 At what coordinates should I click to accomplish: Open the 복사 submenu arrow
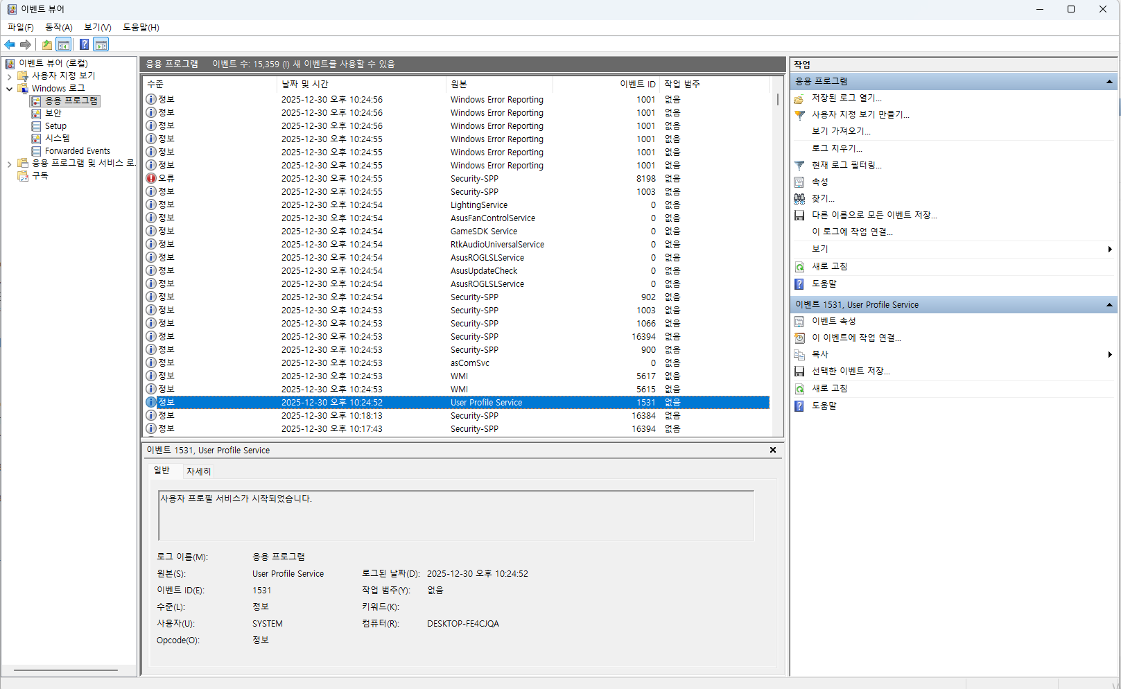pyautogui.click(x=1109, y=355)
